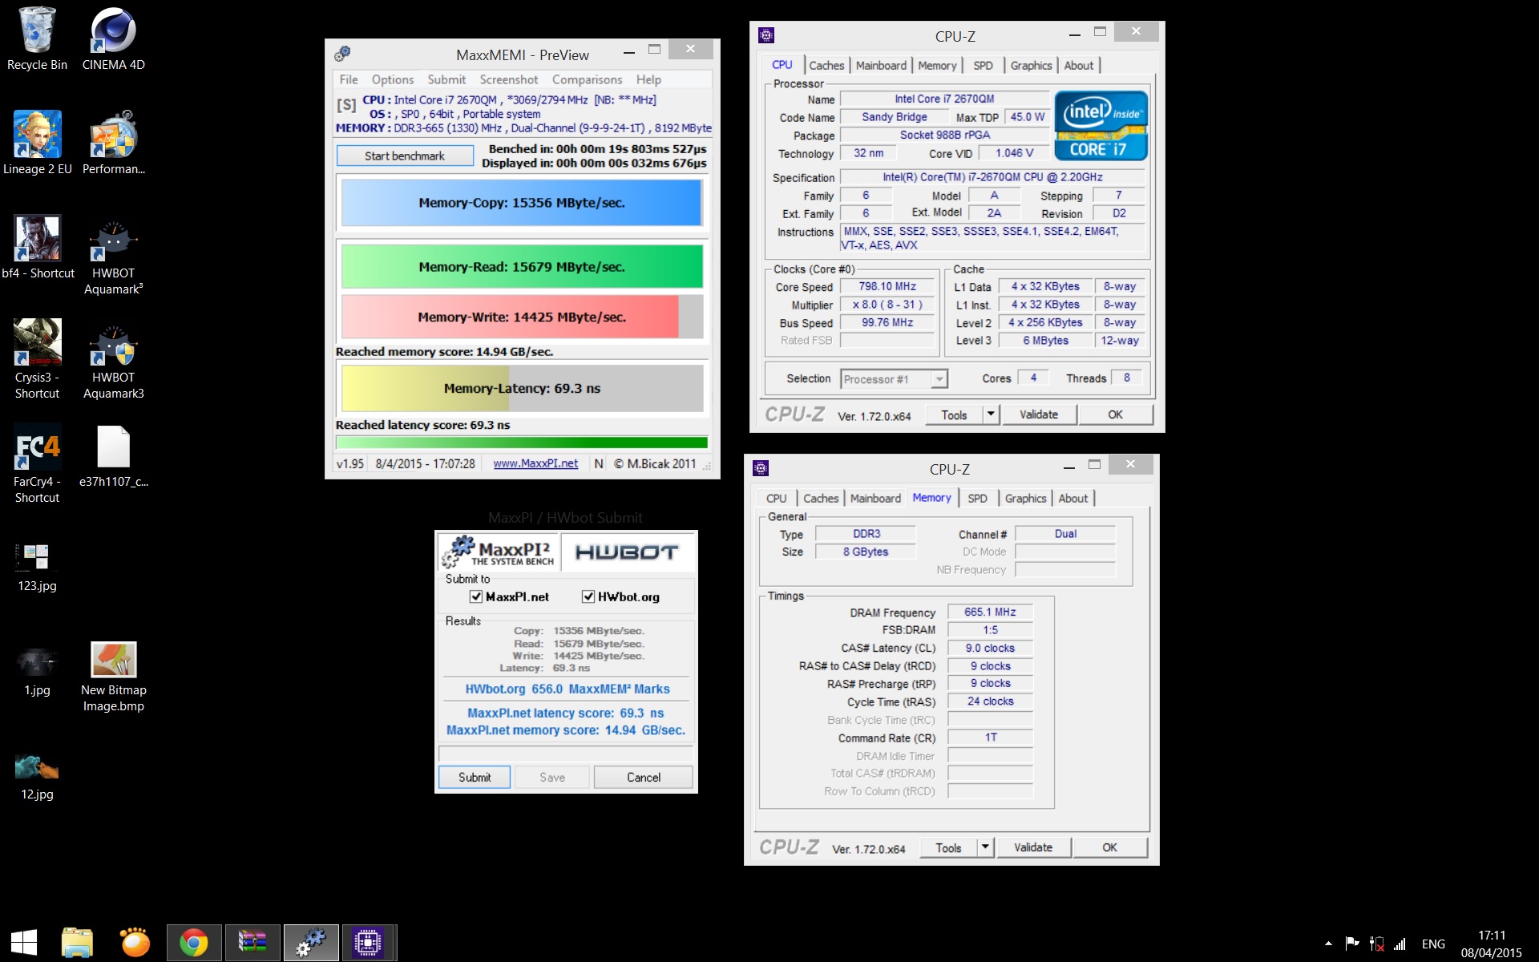Switch to Graphics tab in bottom CPU-Z
Screen dimensions: 1539x962
[x=1025, y=498]
